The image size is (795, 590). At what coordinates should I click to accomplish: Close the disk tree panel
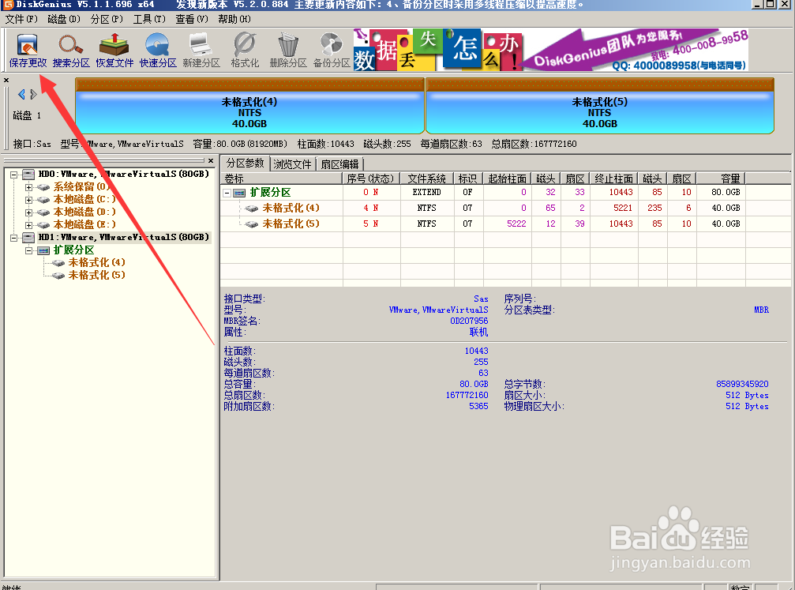(211, 161)
